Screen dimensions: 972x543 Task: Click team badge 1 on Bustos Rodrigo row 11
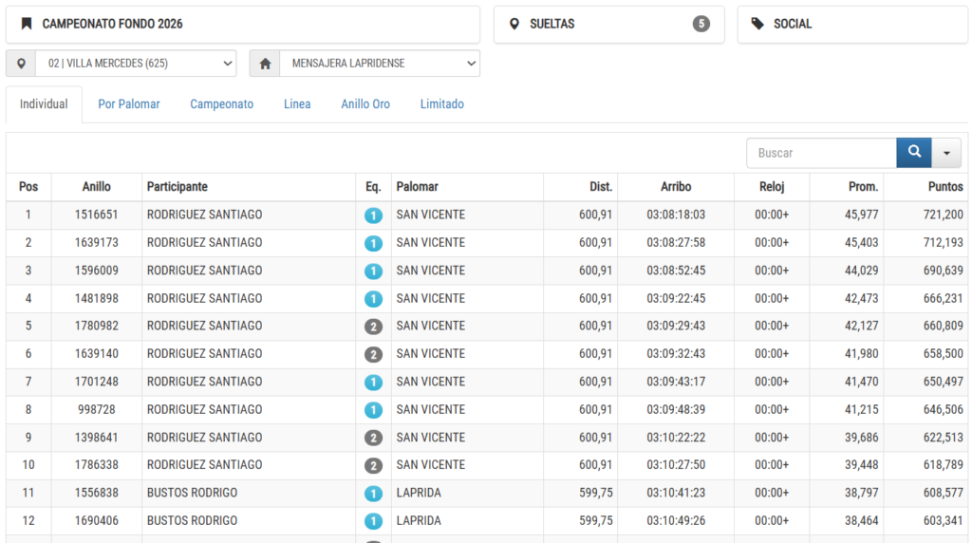373,494
